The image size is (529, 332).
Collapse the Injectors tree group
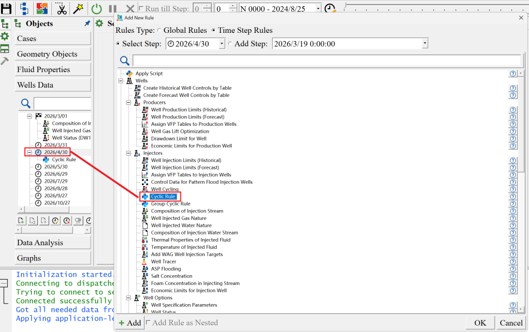click(x=128, y=153)
